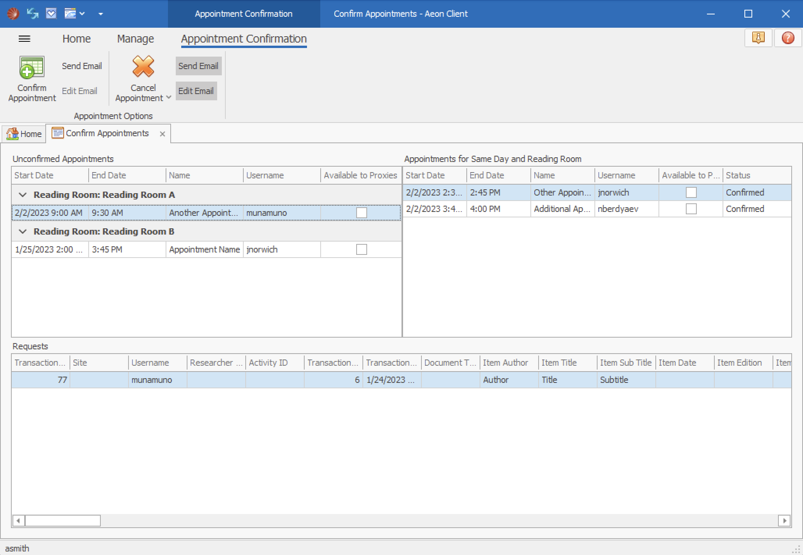803x555 pixels.
Task: Click the hamburger menu icon above Home
Action: pos(25,39)
